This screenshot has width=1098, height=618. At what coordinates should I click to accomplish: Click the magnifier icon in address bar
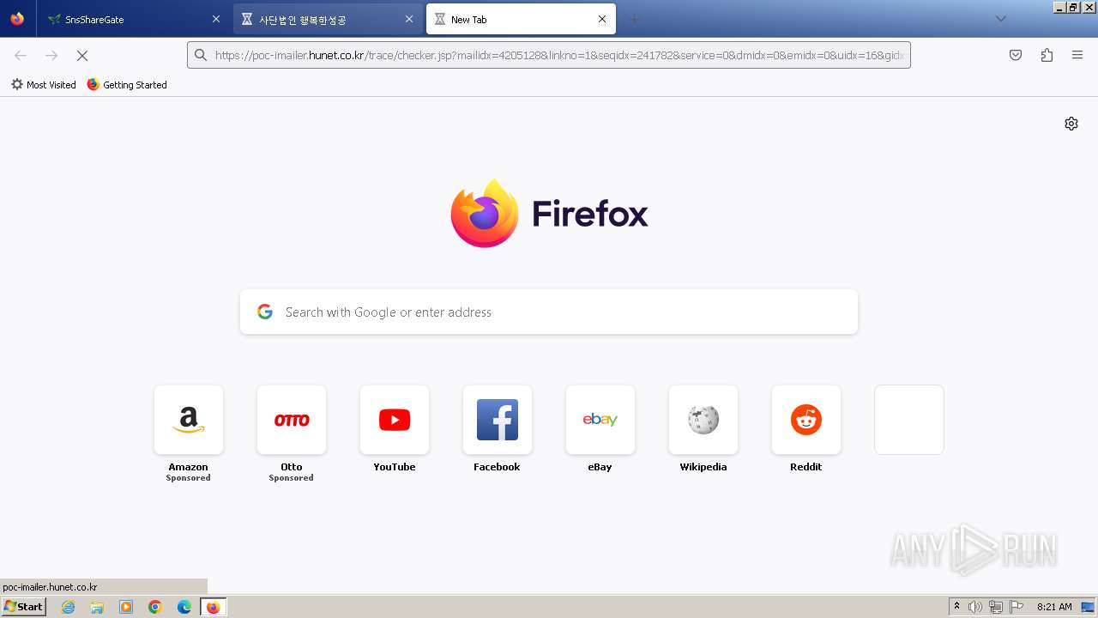[x=201, y=55]
